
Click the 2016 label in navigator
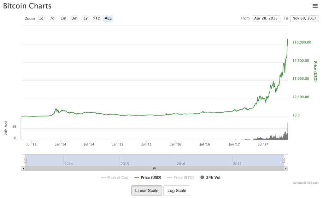click(x=181, y=164)
